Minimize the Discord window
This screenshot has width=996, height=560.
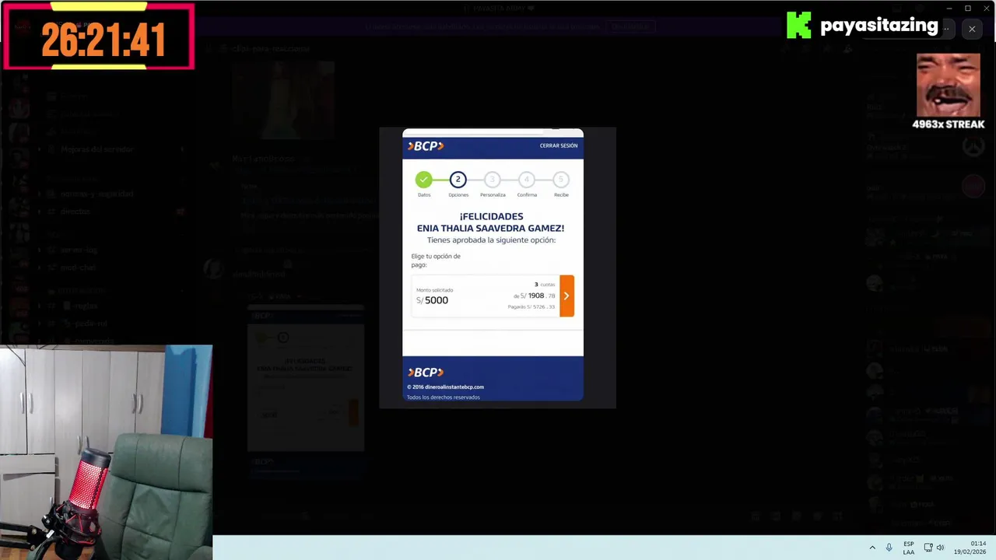tap(949, 8)
